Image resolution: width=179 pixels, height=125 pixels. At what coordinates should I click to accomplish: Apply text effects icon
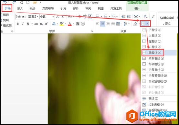pyautogui.click(x=54, y=24)
